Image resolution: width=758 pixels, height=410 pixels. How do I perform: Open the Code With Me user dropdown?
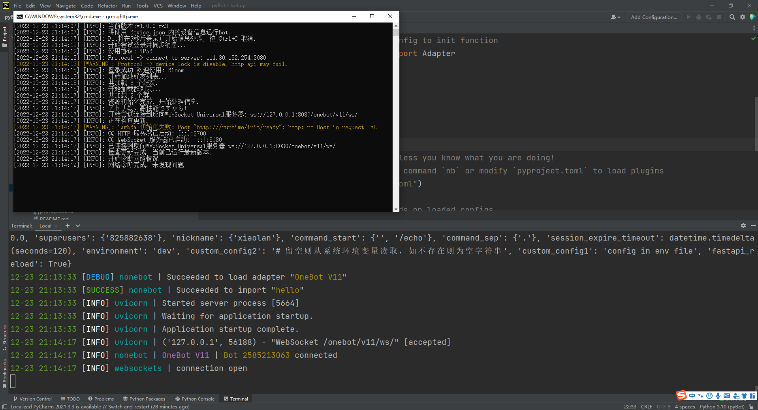click(x=615, y=17)
